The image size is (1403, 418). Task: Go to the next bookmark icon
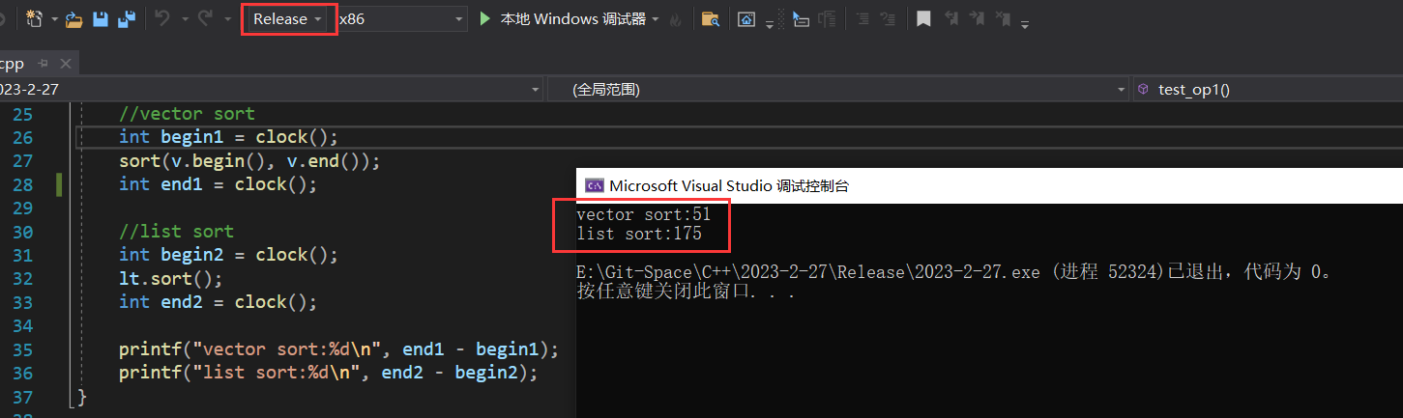977,19
